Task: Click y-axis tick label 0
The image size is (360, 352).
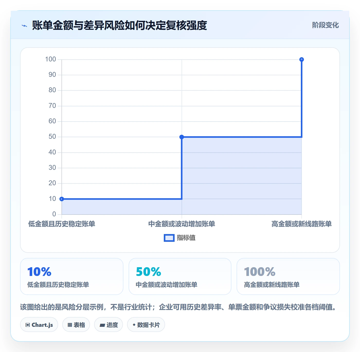Action: click(x=54, y=214)
